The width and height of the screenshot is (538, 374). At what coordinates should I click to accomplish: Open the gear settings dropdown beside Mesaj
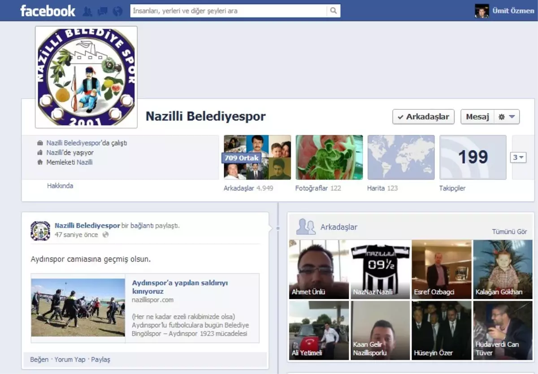tap(507, 117)
